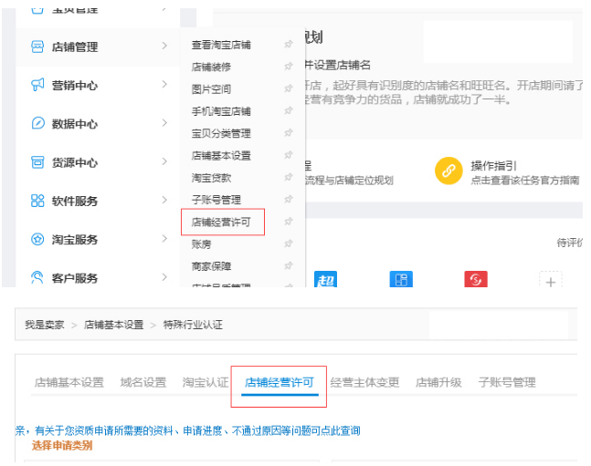Click 我是卖家 breadcrumb link
Image resolution: width=591 pixels, height=466 pixels.
[45, 325]
